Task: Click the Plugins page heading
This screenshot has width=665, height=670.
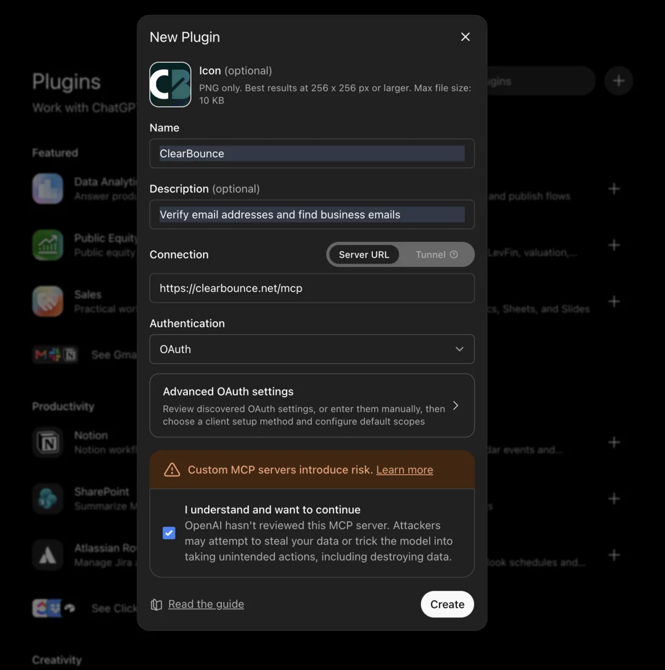Action: 66,82
